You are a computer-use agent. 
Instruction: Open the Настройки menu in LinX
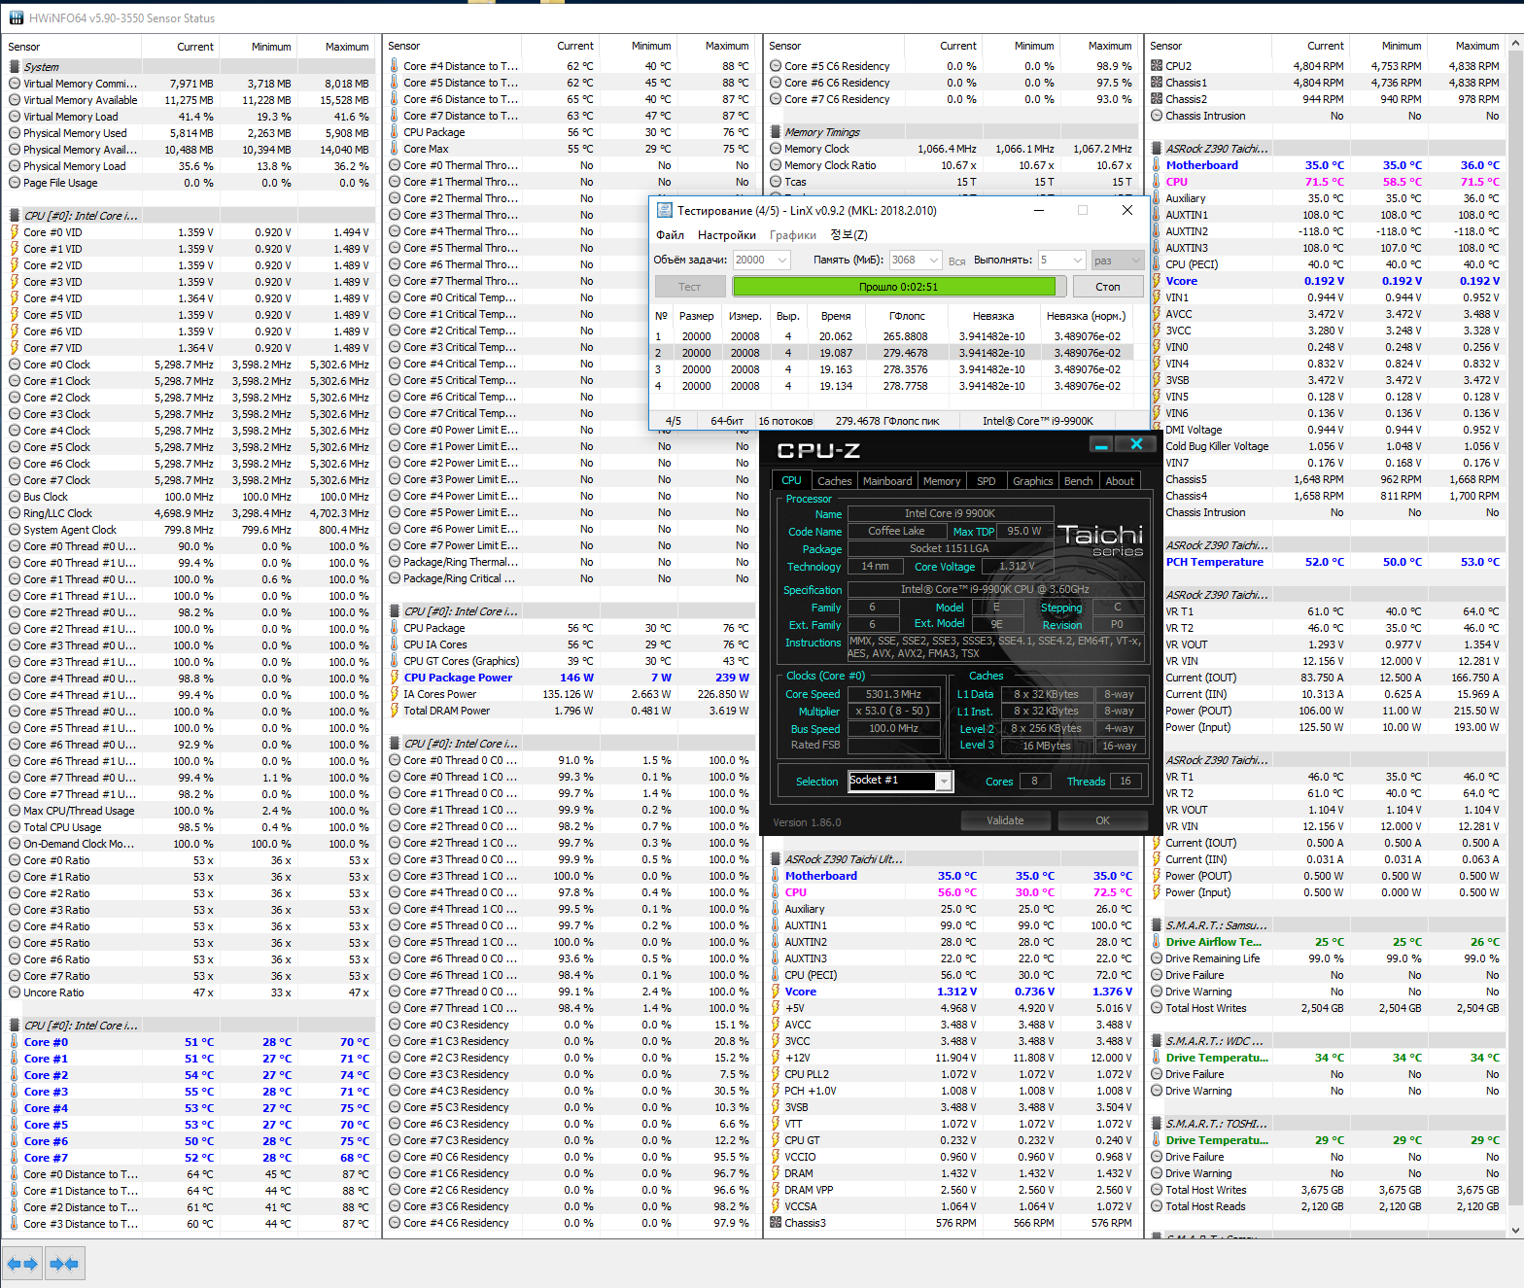click(x=727, y=235)
